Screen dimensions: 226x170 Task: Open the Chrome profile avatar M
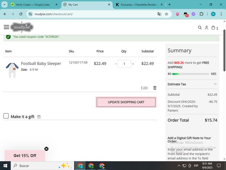(213, 14)
